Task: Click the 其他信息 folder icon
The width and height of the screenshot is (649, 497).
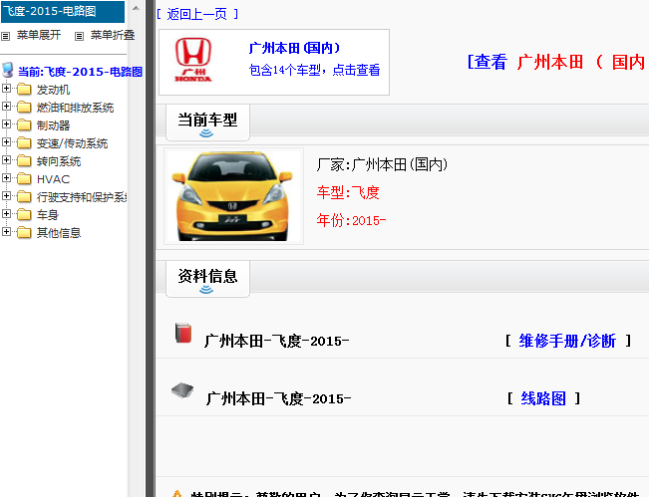Action: click(24, 232)
